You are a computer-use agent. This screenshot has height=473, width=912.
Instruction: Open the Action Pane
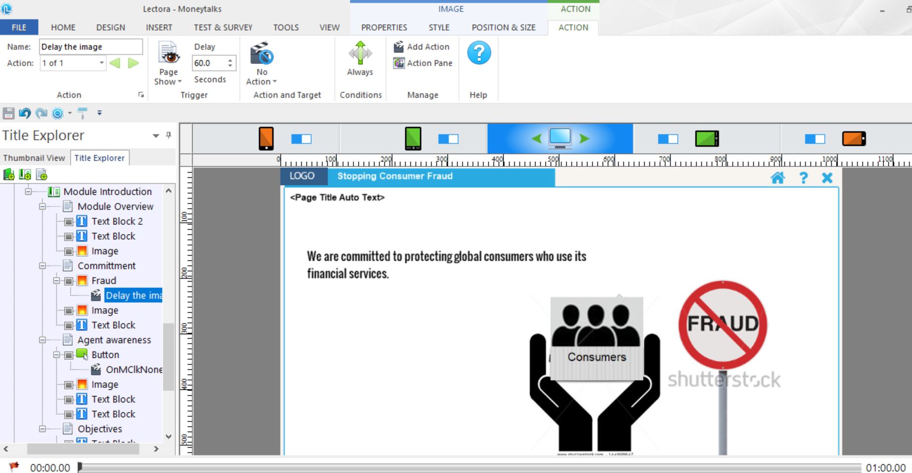pyautogui.click(x=423, y=63)
